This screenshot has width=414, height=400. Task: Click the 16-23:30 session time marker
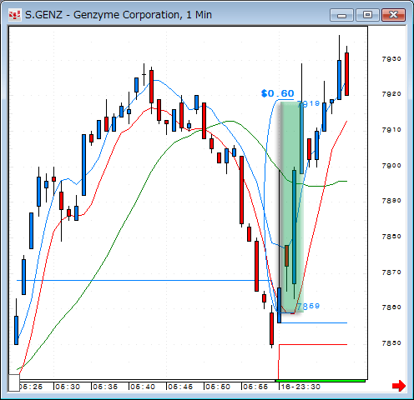pyautogui.click(x=300, y=387)
